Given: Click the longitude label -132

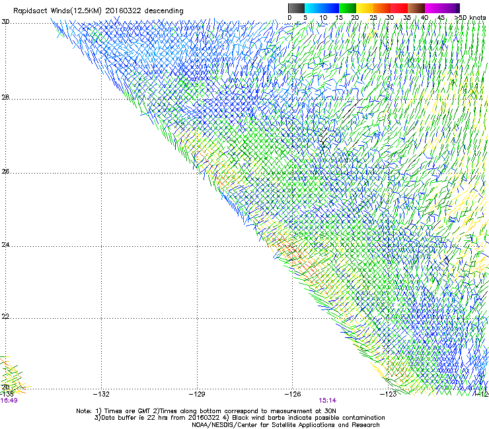Looking at the screenshot, I should click(x=101, y=394).
